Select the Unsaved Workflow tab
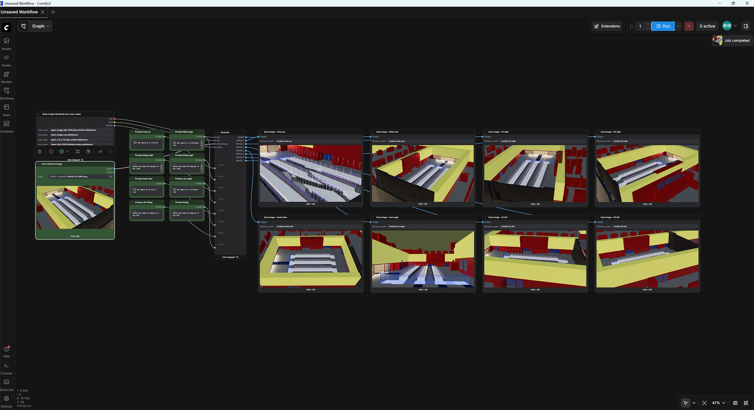The image size is (754, 410). [19, 12]
